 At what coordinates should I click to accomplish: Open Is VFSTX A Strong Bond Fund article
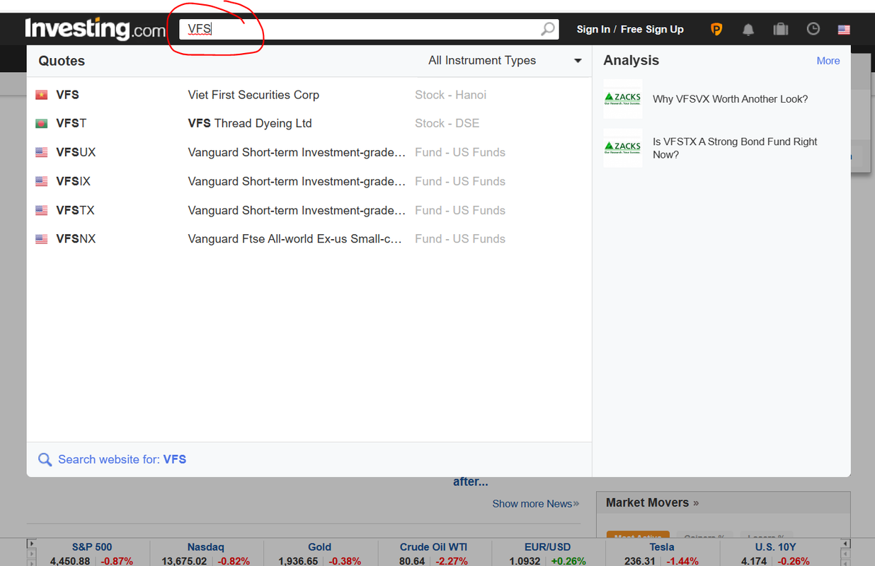(735, 148)
